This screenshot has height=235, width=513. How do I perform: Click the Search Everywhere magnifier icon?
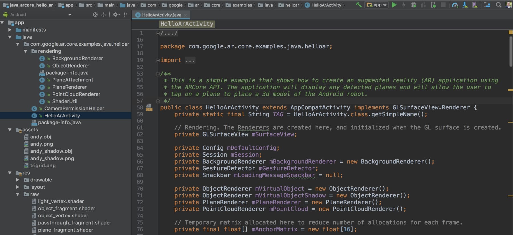coord(498,5)
